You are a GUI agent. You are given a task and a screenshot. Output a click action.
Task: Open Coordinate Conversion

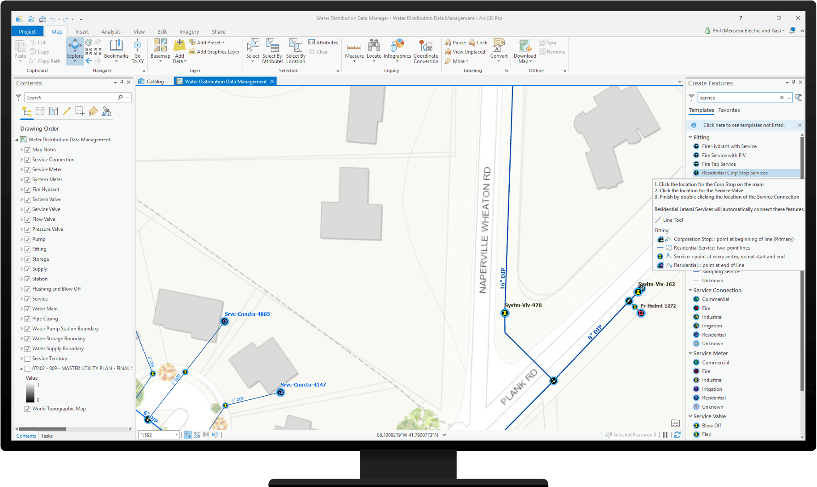pyautogui.click(x=426, y=51)
